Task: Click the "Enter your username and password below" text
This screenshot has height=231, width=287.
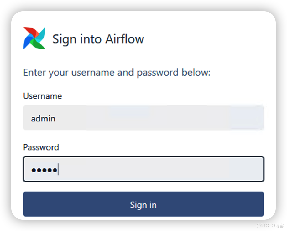Action: (117, 73)
